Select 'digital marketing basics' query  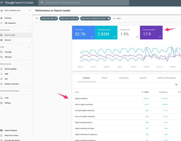[126, 123]
